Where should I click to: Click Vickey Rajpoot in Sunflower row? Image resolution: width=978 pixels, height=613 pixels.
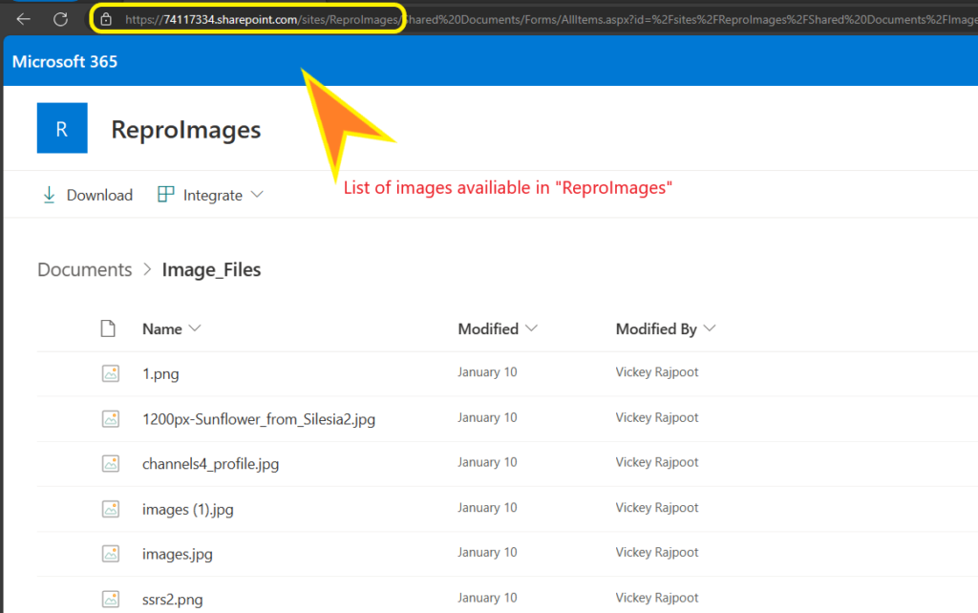coord(657,418)
